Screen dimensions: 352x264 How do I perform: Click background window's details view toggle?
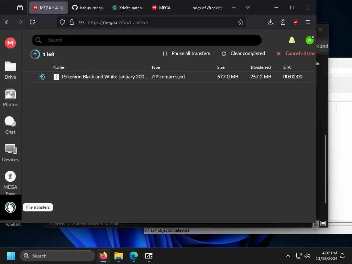click(316, 223)
